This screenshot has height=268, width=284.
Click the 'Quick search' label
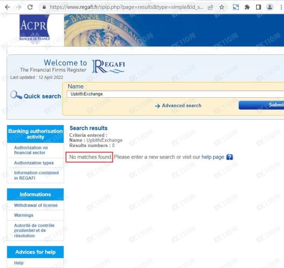tap(42, 96)
